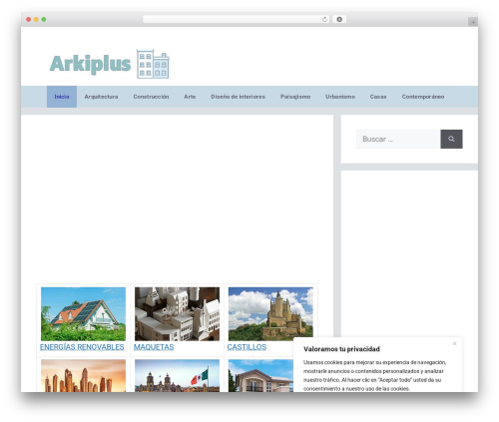Screen dimensions: 499x422
Task: Click the browser download icon button
Action: 339,19
